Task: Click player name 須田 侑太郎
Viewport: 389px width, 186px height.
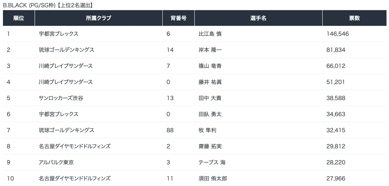Action: point(213,178)
